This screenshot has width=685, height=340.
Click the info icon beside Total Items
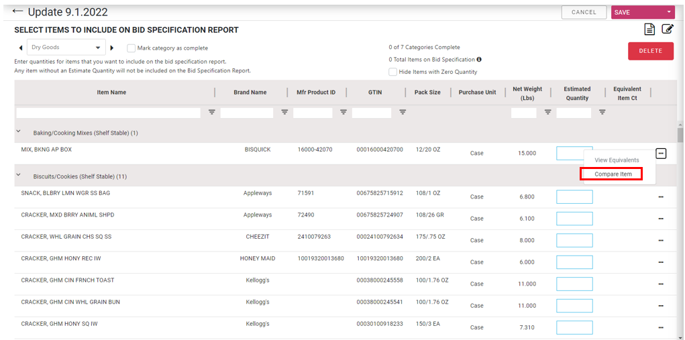pos(479,60)
